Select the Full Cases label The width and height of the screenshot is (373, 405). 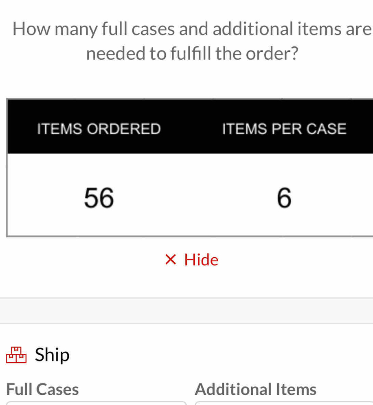click(x=42, y=389)
